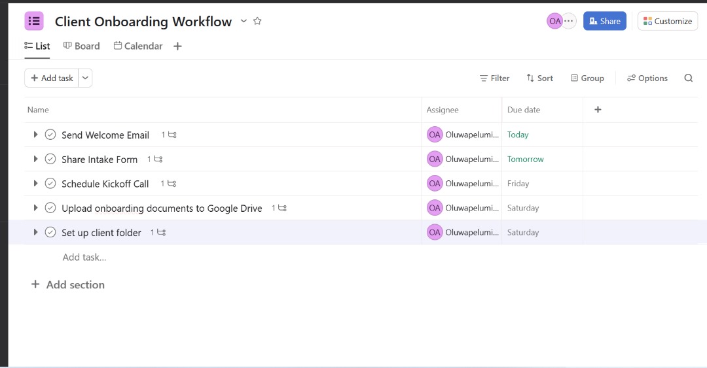Expand subtasks of Schedule Kickoff Call
Image resolution: width=707 pixels, height=368 pixels.
35,183
